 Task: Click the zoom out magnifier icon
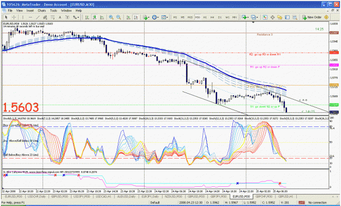point(118,17)
